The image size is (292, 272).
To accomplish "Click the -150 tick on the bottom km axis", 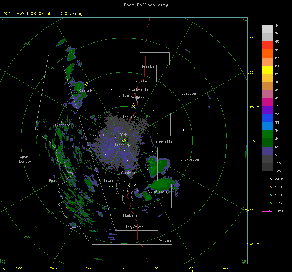I will click(19, 267).
